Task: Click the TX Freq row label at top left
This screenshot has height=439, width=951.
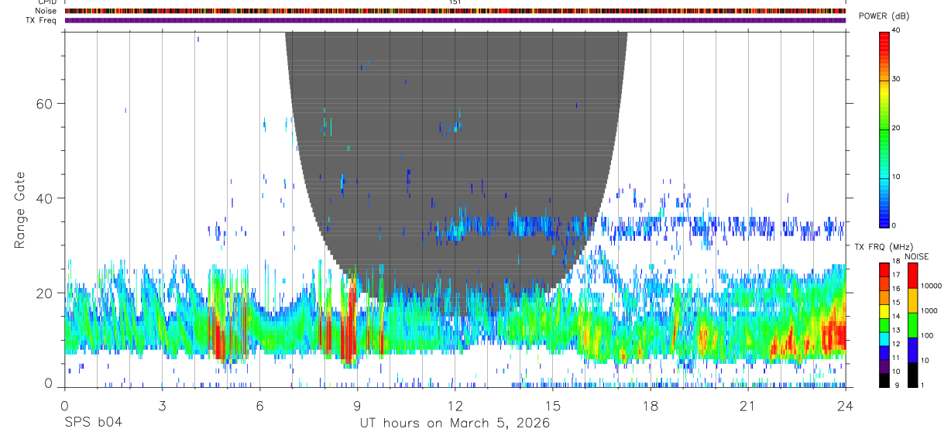Action: [42, 20]
